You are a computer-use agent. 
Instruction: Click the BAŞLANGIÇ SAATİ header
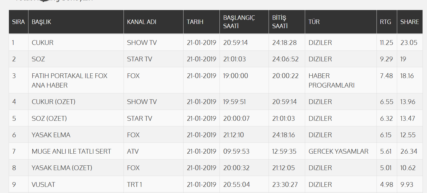pyautogui.click(x=239, y=22)
